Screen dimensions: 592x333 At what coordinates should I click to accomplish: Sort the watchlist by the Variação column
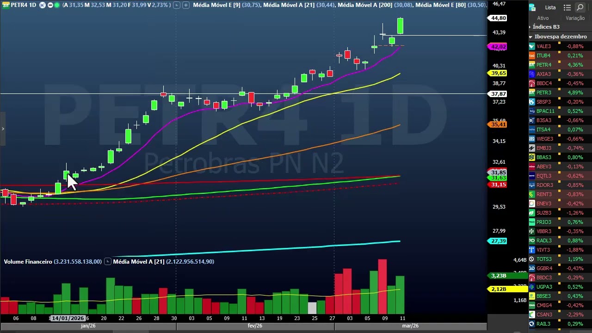pos(575,18)
